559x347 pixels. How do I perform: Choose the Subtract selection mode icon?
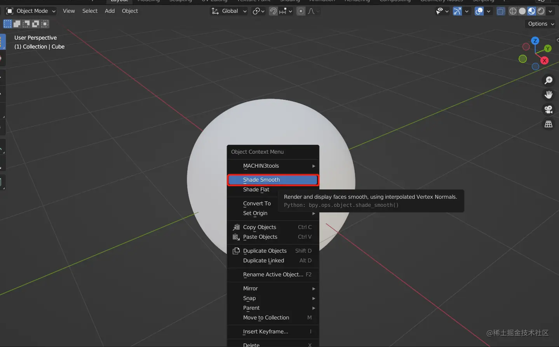(26, 24)
